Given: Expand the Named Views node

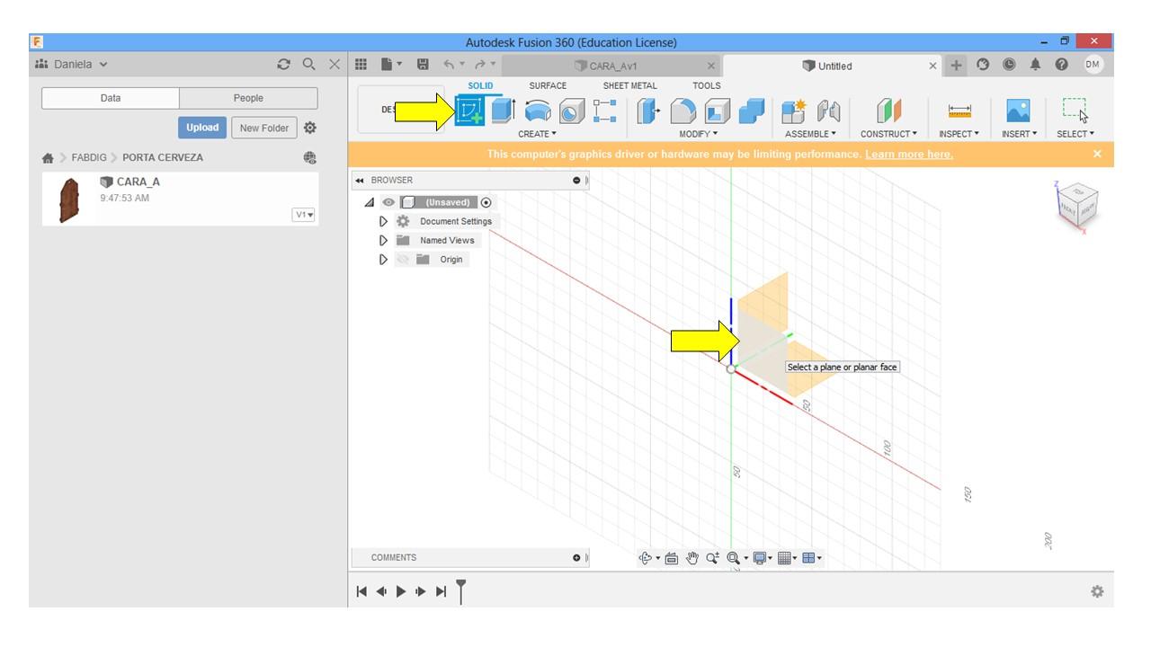Looking at the screenshot, I should [384, 240].
